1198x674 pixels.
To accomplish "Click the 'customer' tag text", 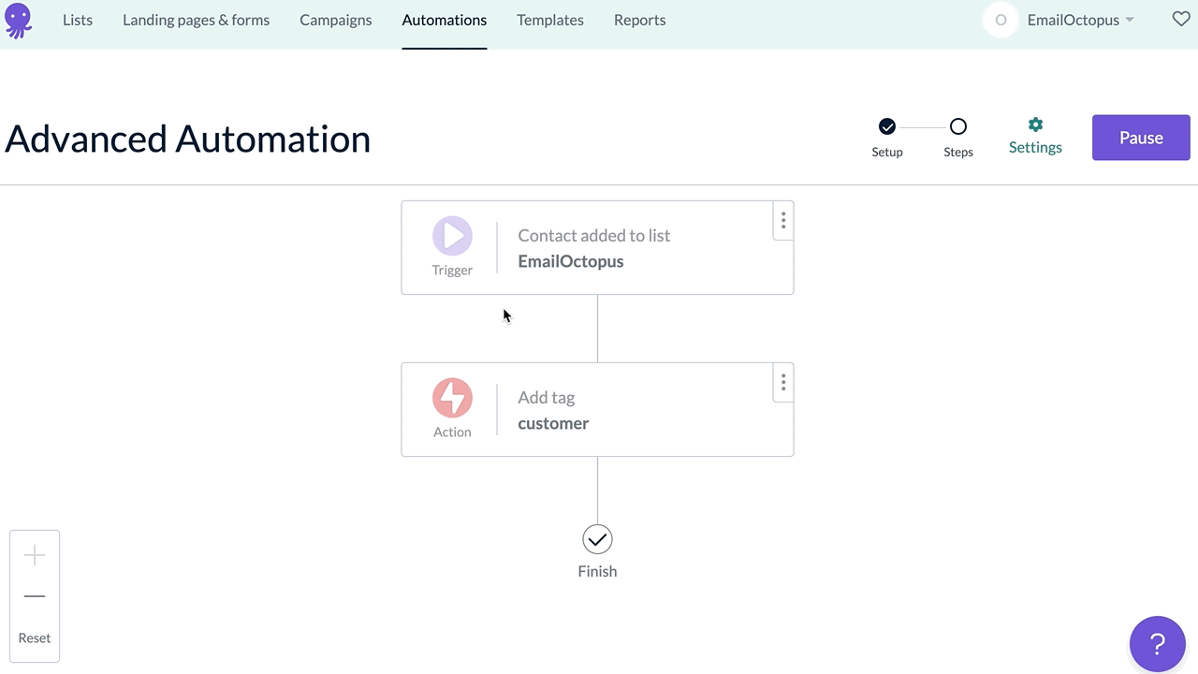I will [553, 423].
